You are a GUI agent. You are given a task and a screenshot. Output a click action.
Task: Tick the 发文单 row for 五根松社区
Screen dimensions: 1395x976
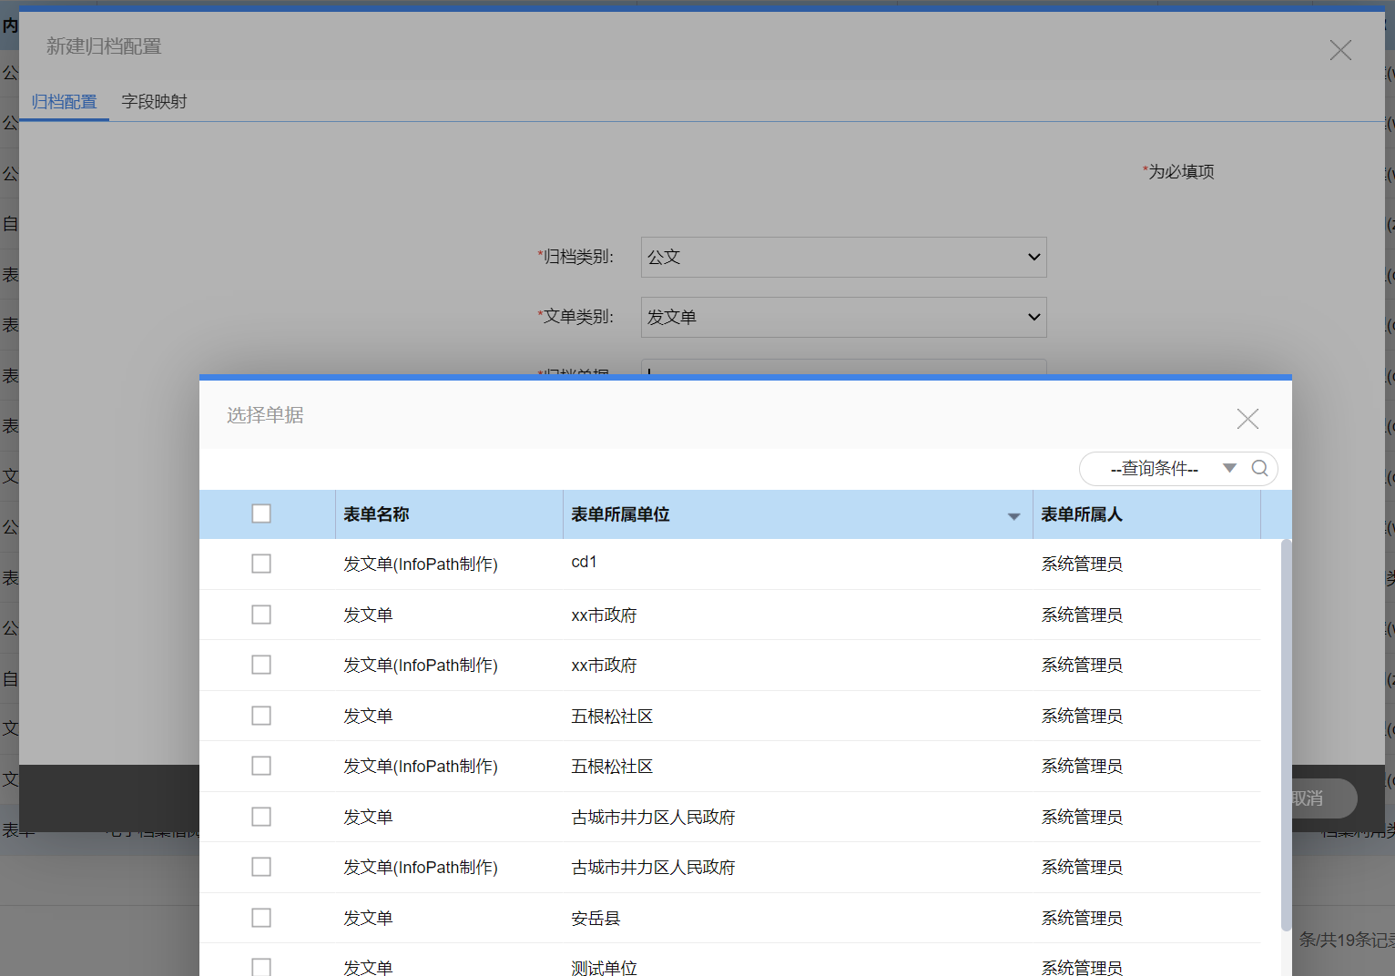(x=261, y=716)
